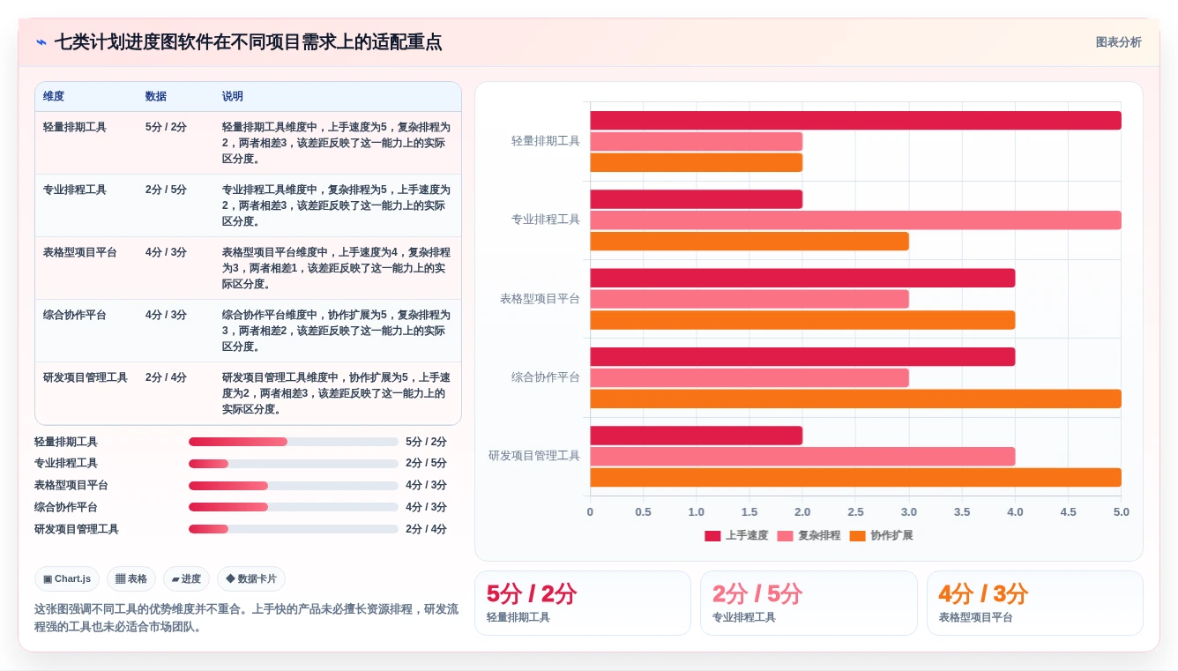1178x671 pixels.
Task: Open the 4分 / 3分 表格型项目平台 data card
Action: (1035, 603)
